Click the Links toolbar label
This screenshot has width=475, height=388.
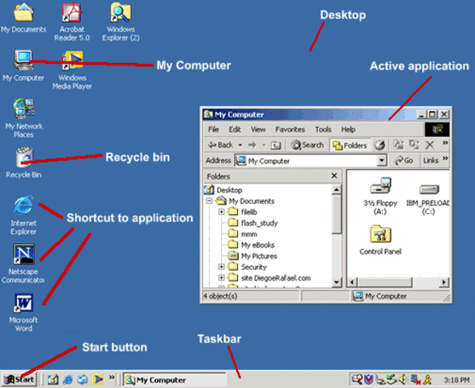point(430,160)
